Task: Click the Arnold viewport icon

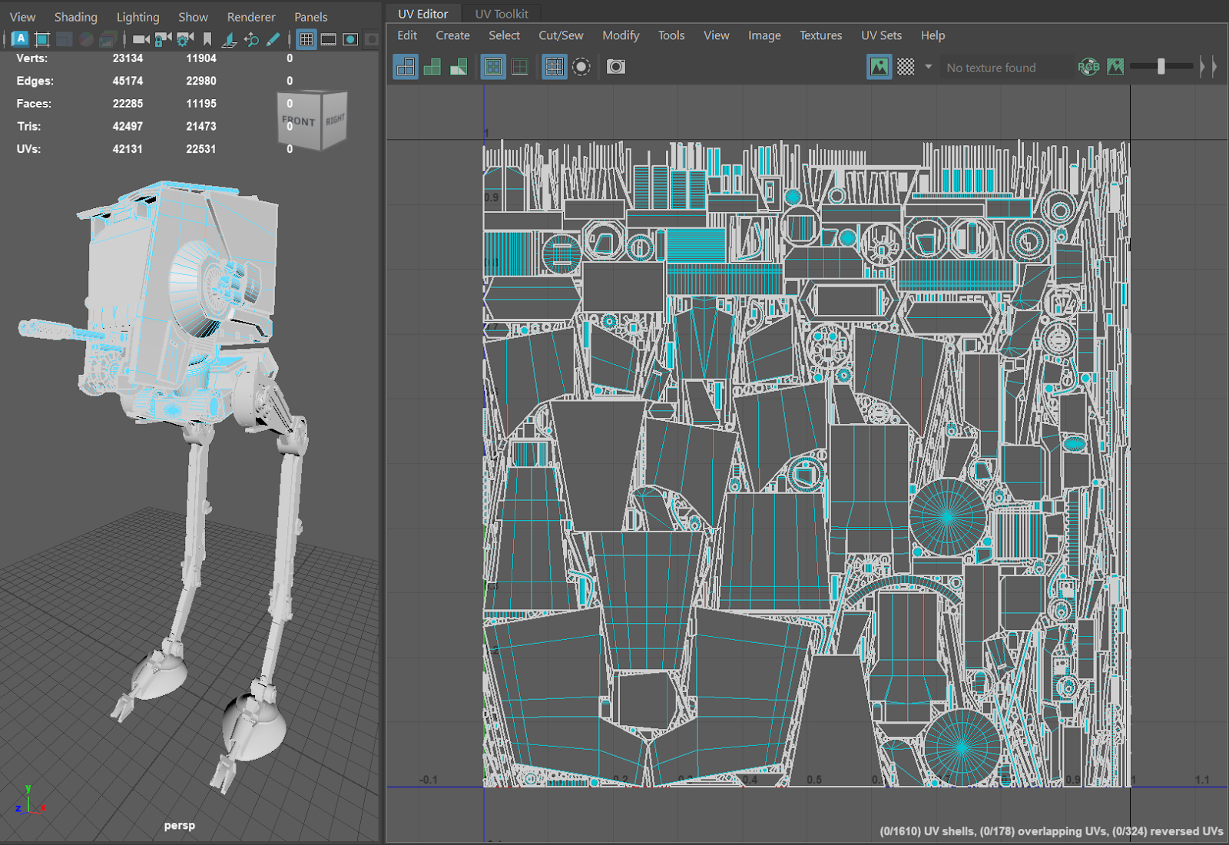Action: tap(21, 38)
